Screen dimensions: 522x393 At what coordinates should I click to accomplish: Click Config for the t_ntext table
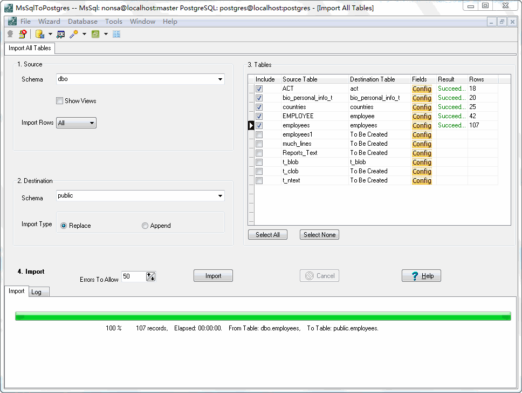[422, 180]
